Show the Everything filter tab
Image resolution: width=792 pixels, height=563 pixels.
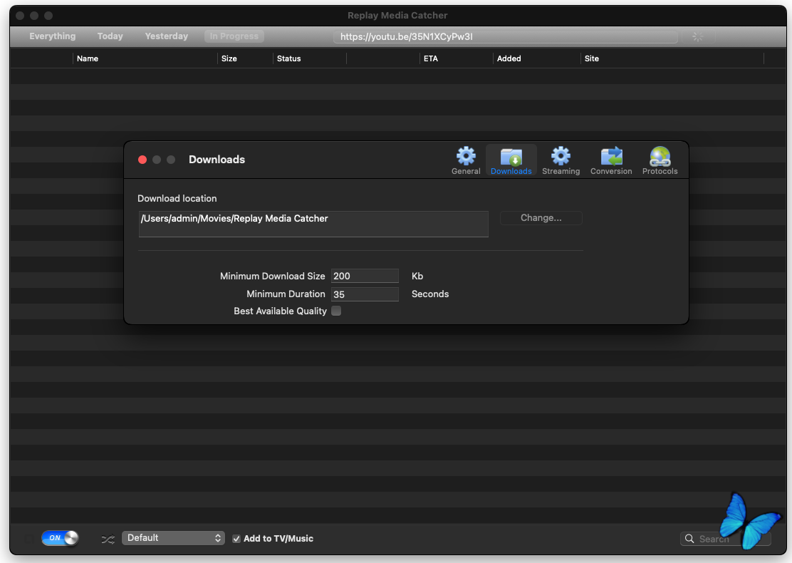52,36
